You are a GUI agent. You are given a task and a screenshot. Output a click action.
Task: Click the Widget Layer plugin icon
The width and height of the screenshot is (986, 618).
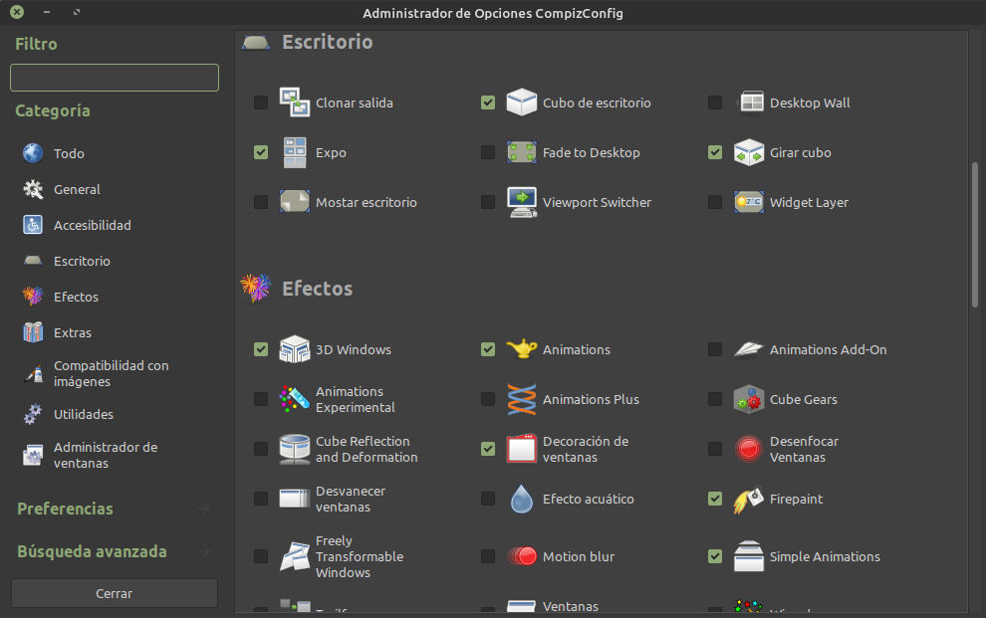pyautogui.click(x=748, y=201)
